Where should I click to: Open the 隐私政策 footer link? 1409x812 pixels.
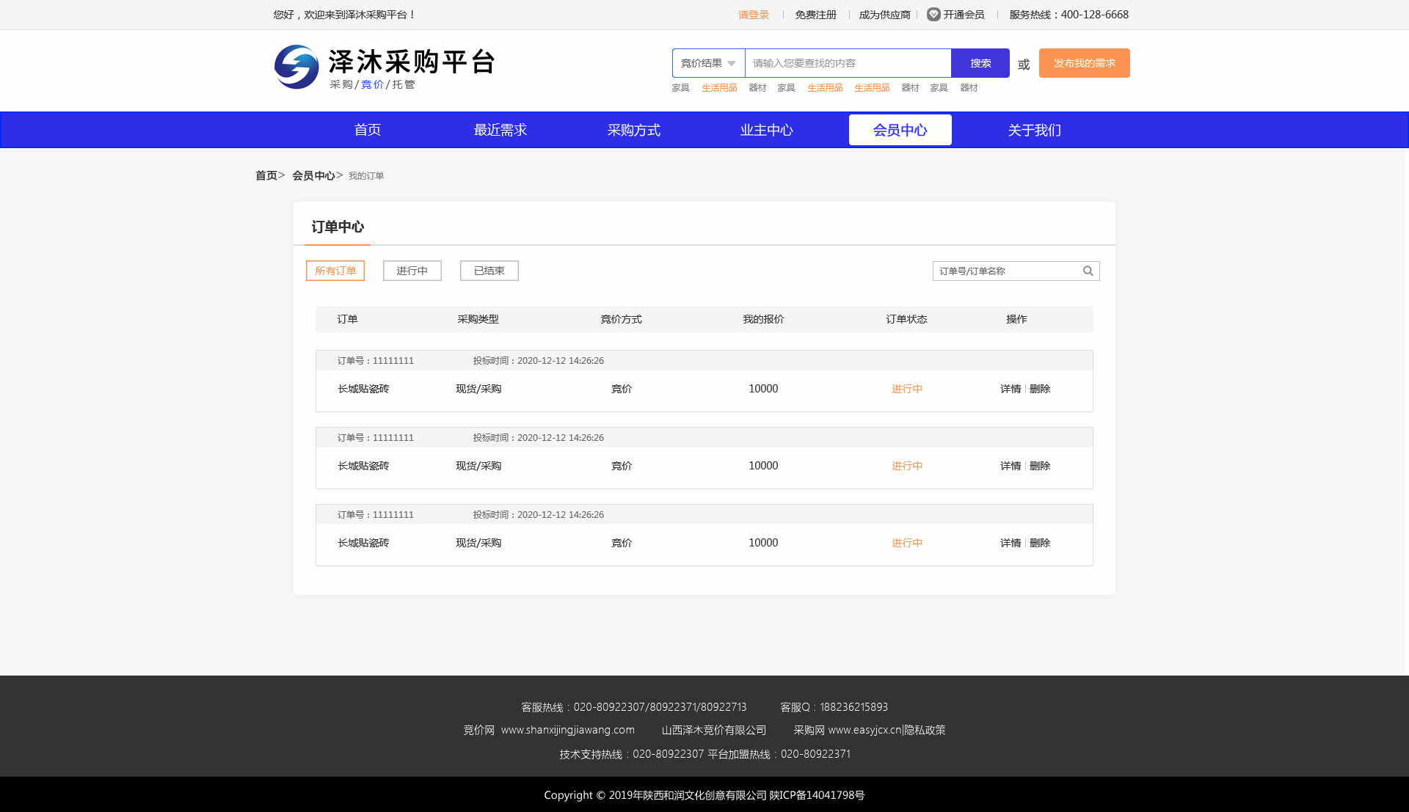(925, 730)
